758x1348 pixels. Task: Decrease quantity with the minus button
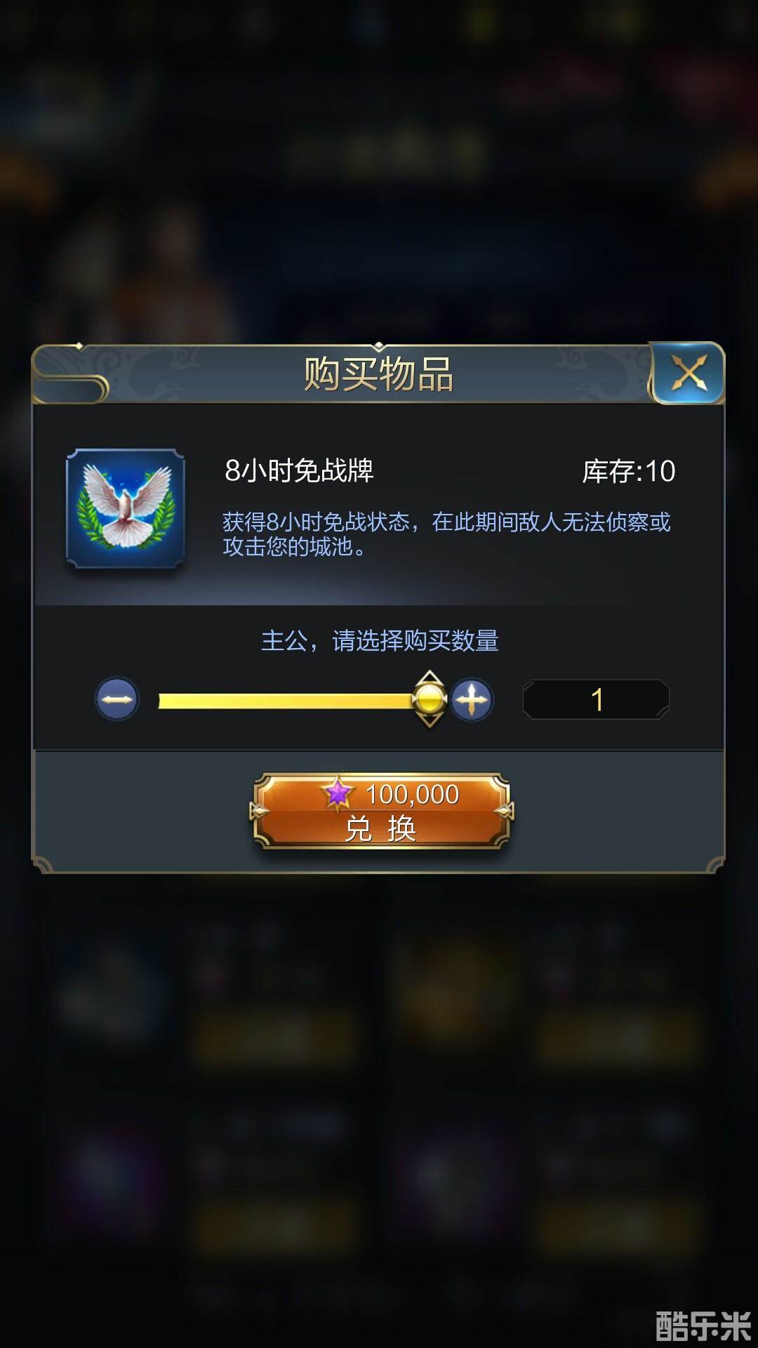[117, 699]
